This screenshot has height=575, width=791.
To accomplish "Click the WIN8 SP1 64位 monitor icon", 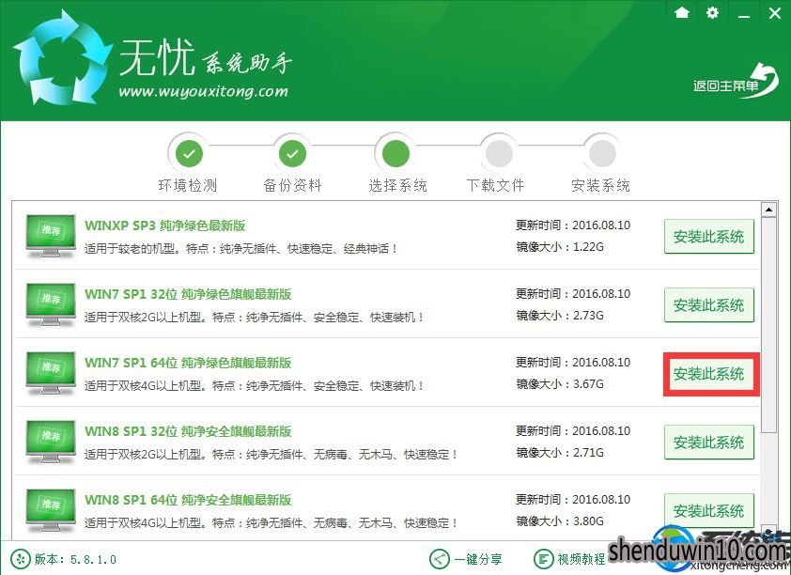I will click(51, 510).
